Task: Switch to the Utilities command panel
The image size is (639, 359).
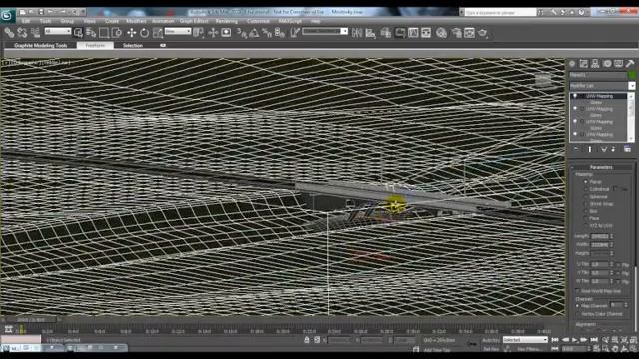Action: (630, 64)
